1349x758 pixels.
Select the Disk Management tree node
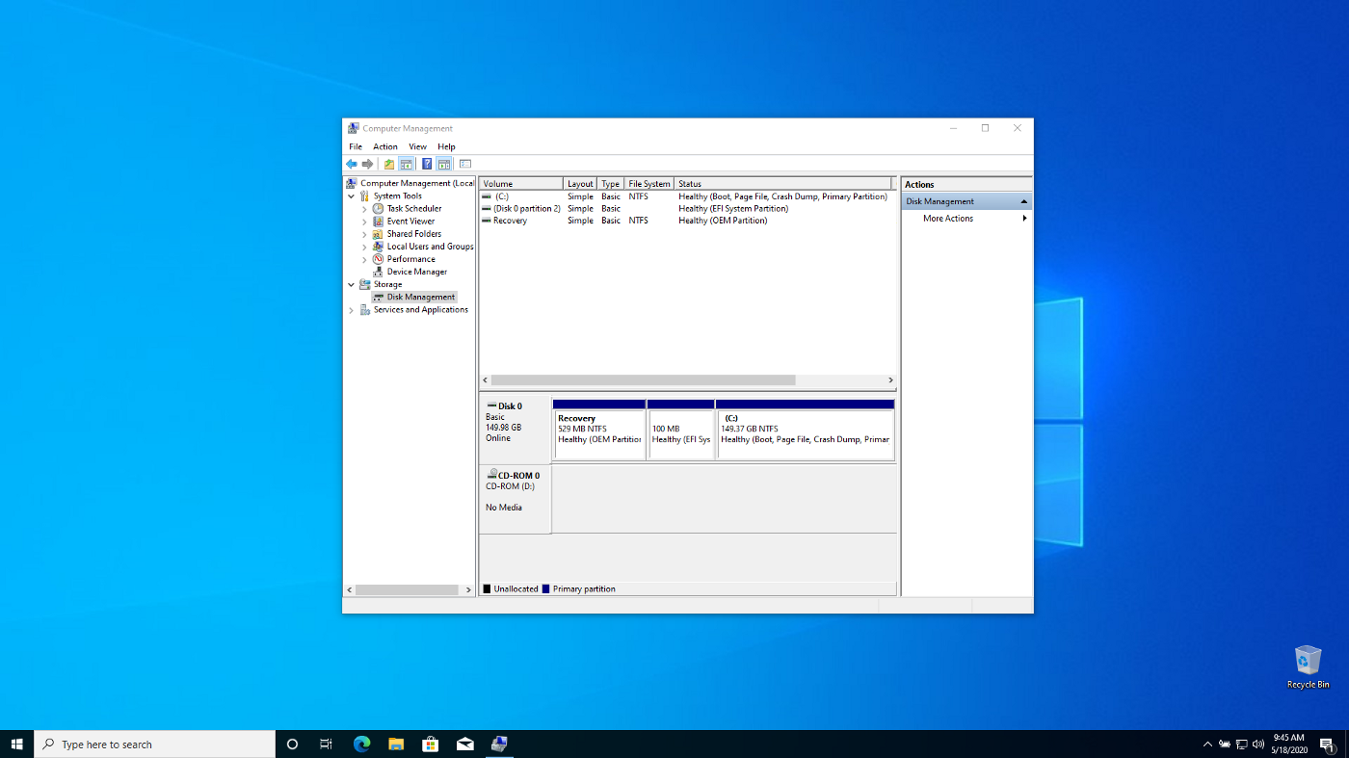(x=421, y=297)
